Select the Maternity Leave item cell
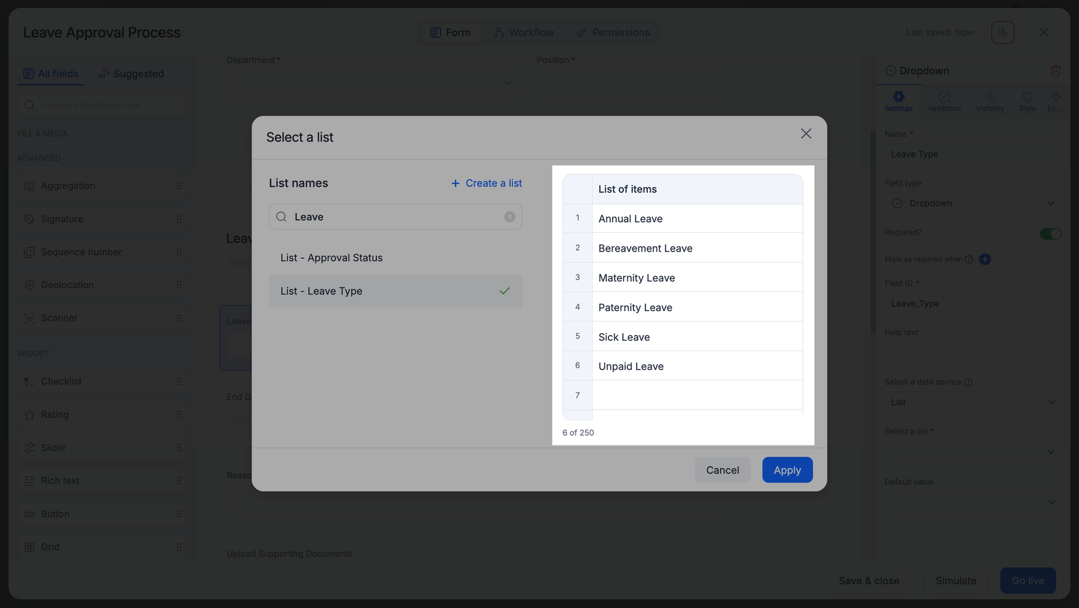This screenshot has height=608, width=1079. pos(698,277)
